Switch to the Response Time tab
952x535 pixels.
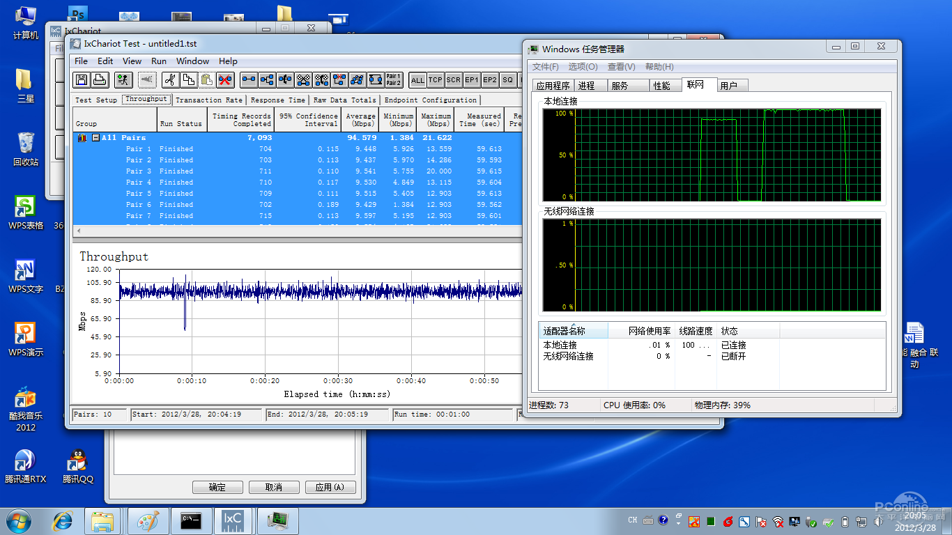[278, 100]
